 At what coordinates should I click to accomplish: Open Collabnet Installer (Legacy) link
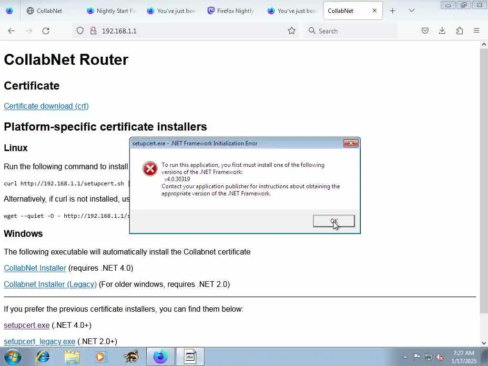[x=50, y=284]
